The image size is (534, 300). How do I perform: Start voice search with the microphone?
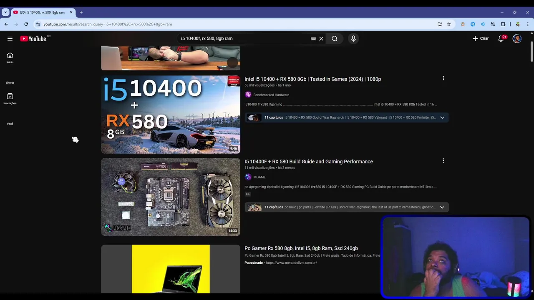coord(353,39)
